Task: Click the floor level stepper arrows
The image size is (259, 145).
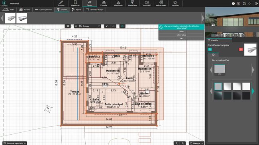Action: 76,26
